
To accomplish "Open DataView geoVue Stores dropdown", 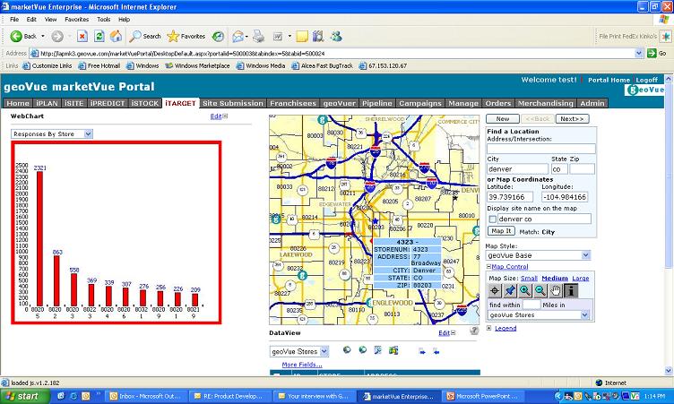I will point(324,351).
